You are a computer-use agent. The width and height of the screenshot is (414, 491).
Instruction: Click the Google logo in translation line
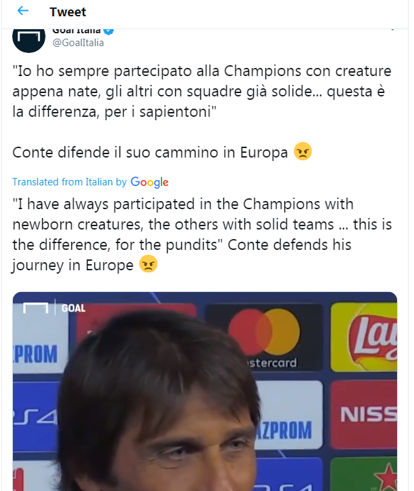[x=149, y=182]
